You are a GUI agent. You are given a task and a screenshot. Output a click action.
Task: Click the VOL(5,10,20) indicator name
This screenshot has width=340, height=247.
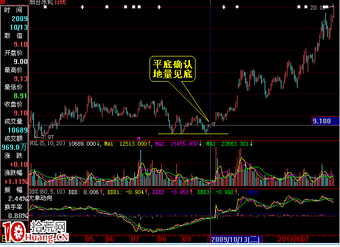pos(47,143)
